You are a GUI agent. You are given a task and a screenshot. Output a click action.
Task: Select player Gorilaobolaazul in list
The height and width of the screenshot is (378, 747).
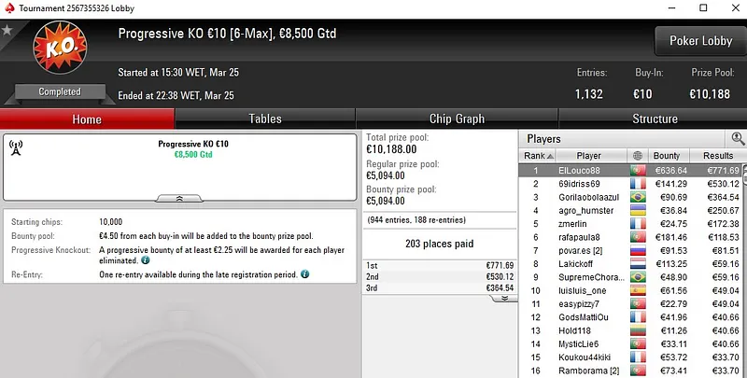click(592, 198)
